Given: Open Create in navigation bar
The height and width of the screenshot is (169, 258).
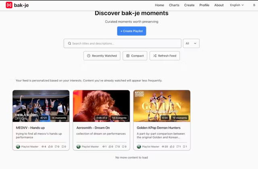Looking at the screenshot, I should click(189, 5).
